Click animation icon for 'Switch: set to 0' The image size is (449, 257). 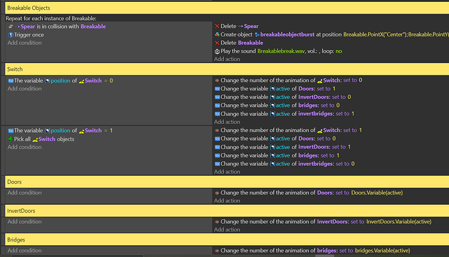(x=217, y=80)
